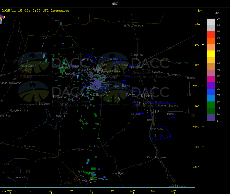This screenshot has width=230, height=194.
Task: Click the V_Atuel map label
Action: pyautogui.click(x=131, y=94)
